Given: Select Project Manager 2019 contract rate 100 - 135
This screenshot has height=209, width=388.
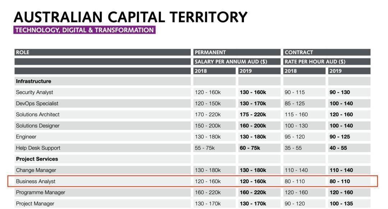Looking at the screenshot, I should 341,204.
